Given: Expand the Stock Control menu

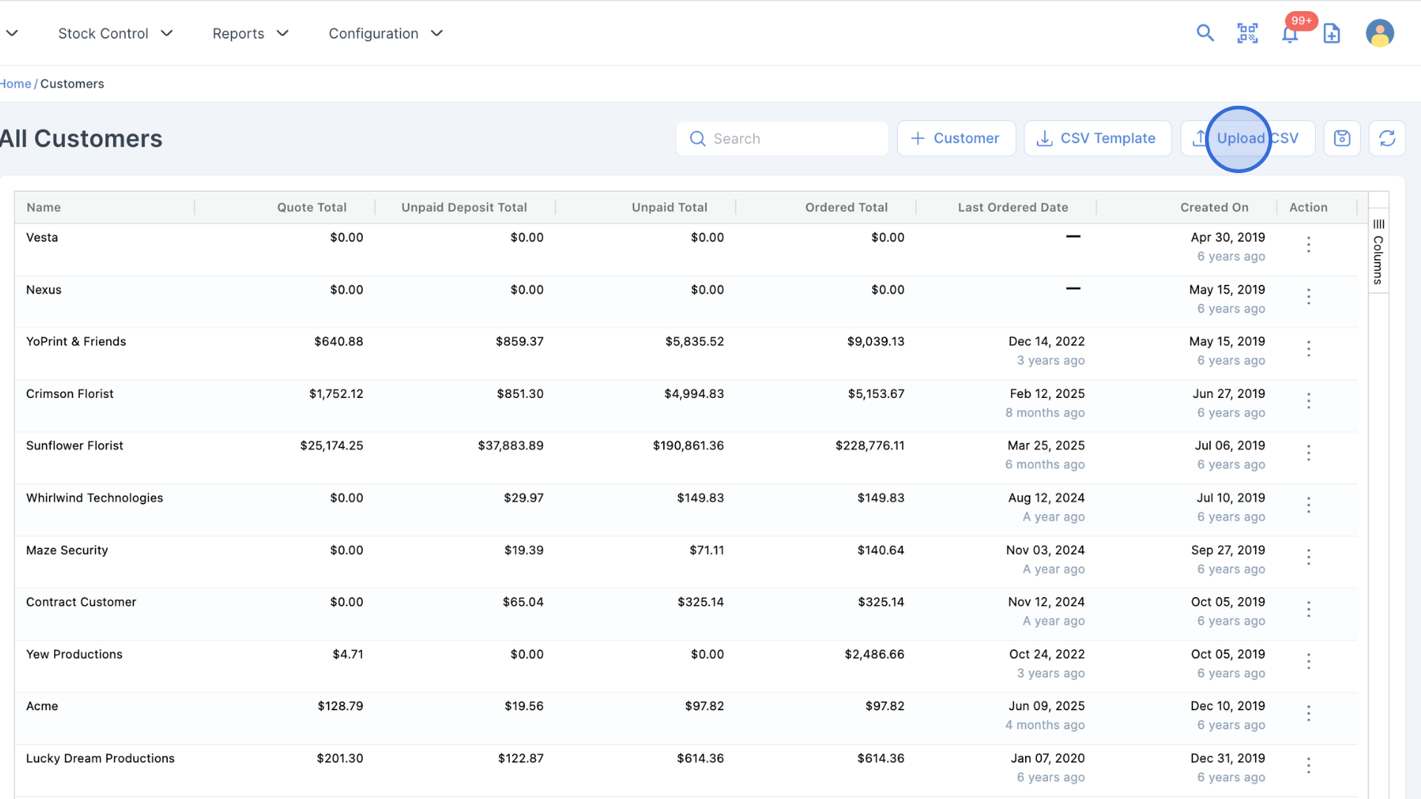Looking at the screenshot, I should point(115,33).
